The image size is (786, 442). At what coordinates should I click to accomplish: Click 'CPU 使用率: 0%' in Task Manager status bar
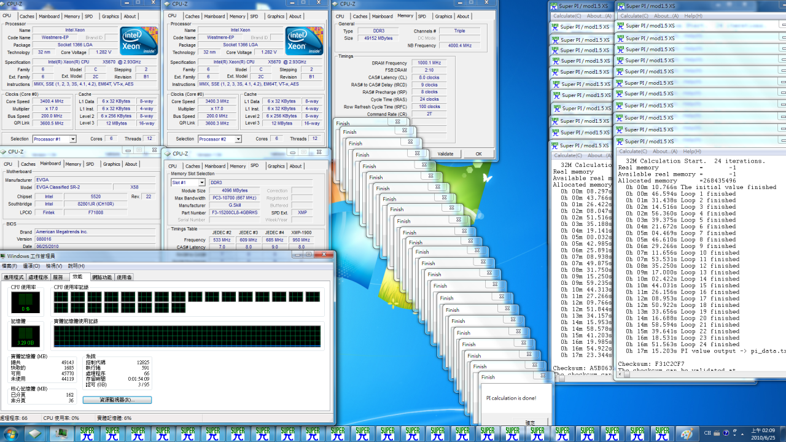[x=61, y=417]
